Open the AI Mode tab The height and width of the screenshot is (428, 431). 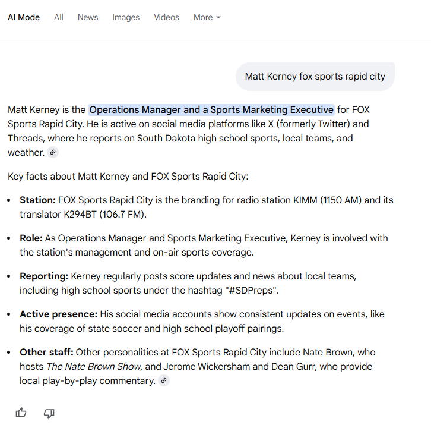(x=24, y=17)
